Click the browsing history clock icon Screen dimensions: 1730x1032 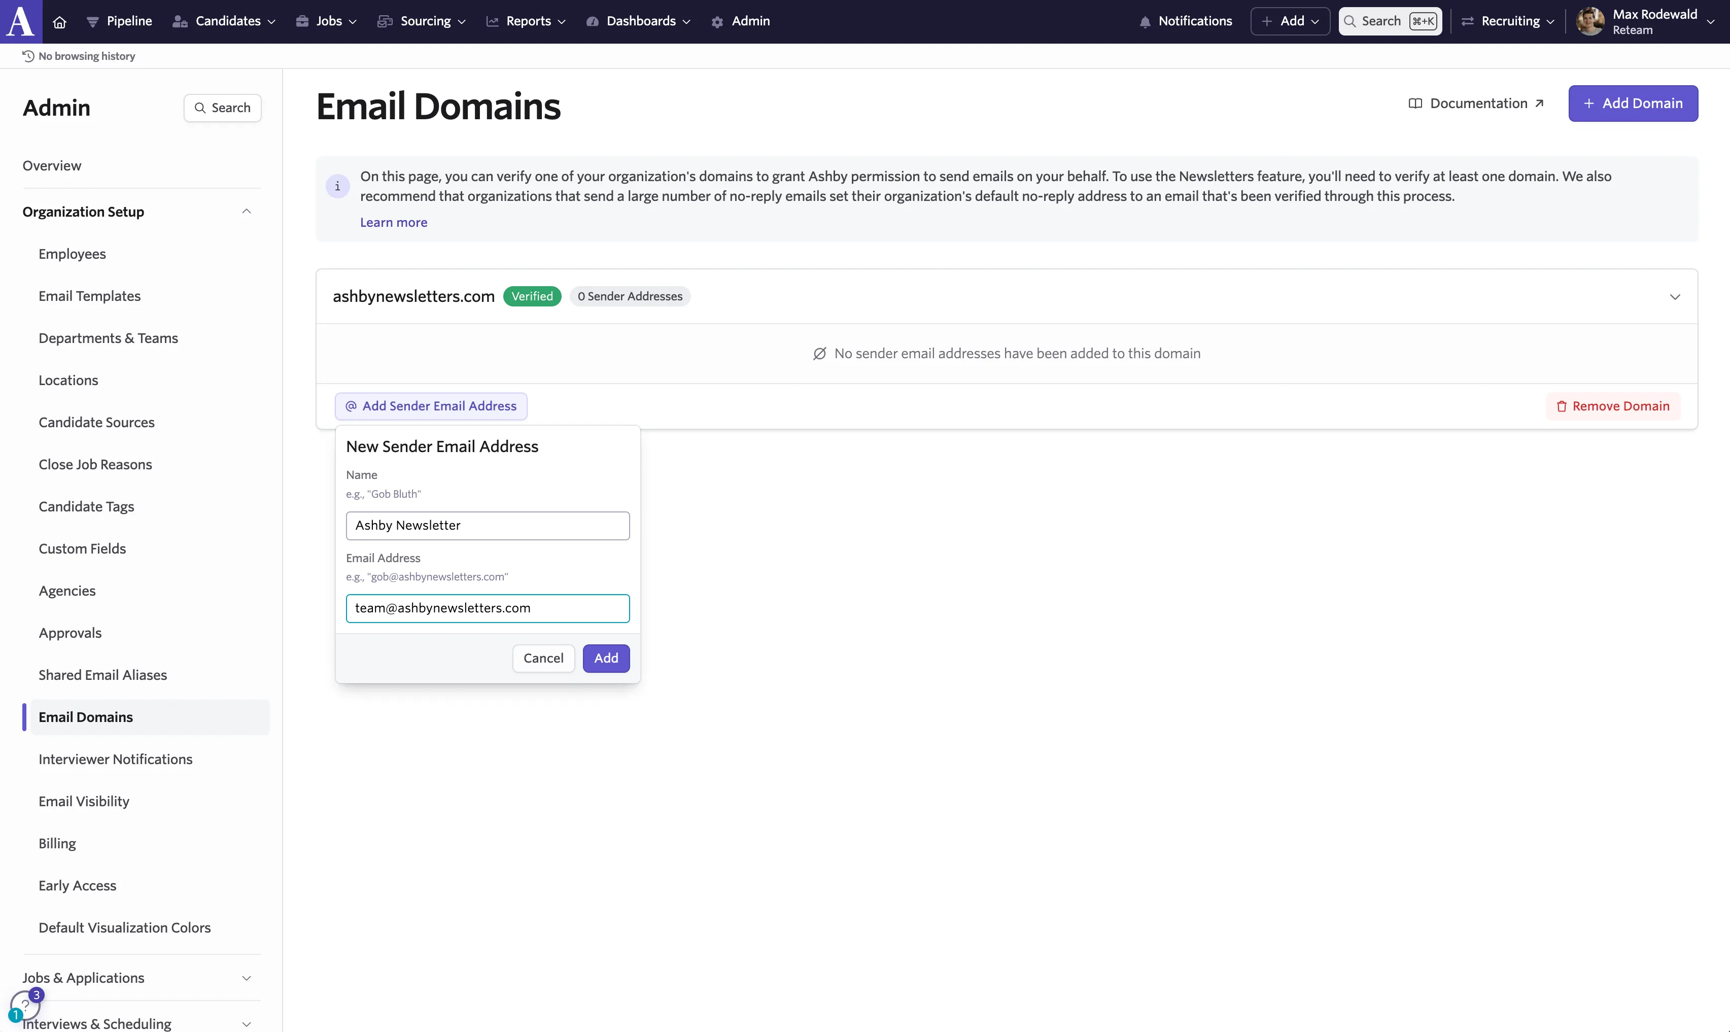(x=28, y=56)
